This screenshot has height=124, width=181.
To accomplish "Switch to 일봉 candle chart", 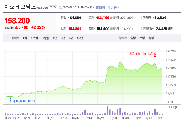I will click(133, 38).
